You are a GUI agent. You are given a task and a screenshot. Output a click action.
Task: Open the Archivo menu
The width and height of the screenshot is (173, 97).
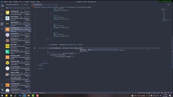point(5,2)
